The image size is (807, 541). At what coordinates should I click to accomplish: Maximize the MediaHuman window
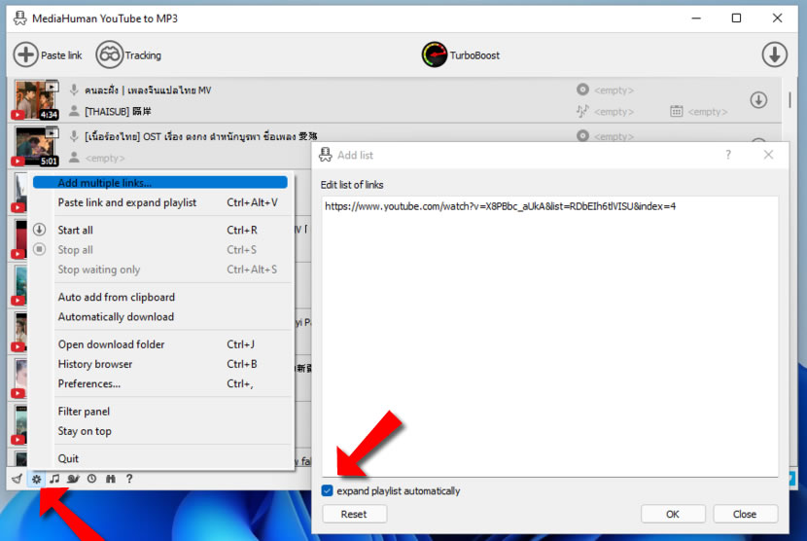[x=736, y=18]
